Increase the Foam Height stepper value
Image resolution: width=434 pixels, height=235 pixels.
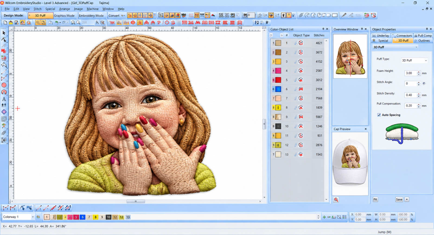[419, 72]
